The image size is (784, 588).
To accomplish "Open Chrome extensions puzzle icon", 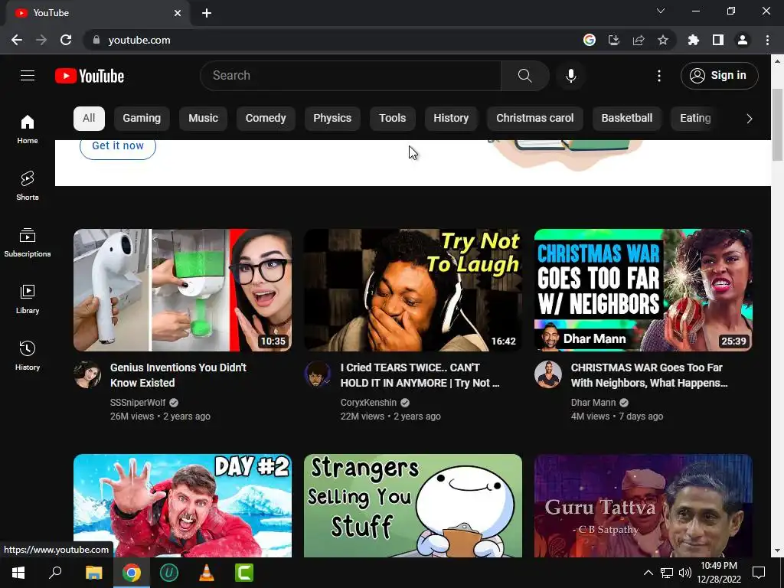I will pyautogui.click(x=694, y=40).
